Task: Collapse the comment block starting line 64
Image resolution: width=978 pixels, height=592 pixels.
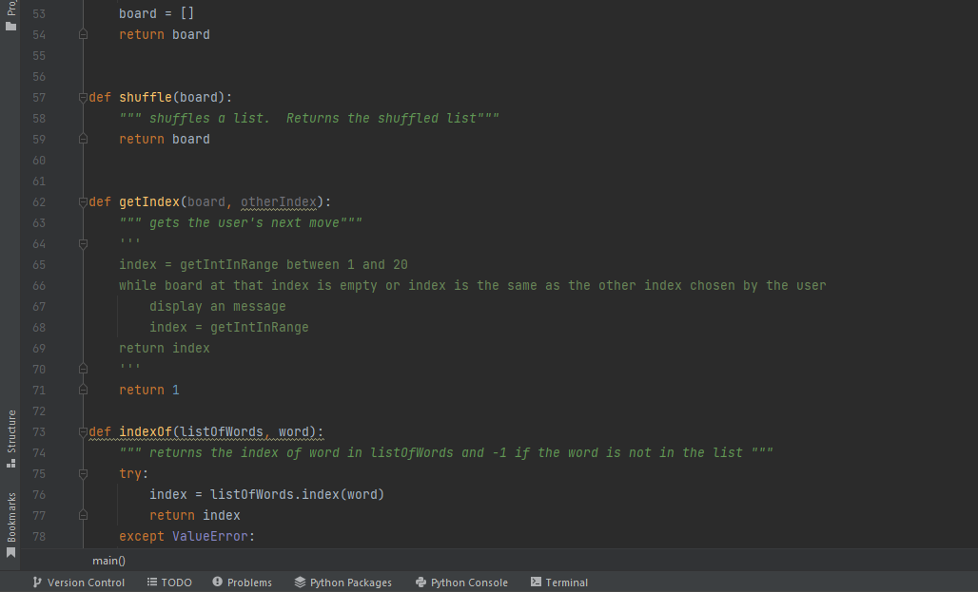Action: tap(83, 243)
